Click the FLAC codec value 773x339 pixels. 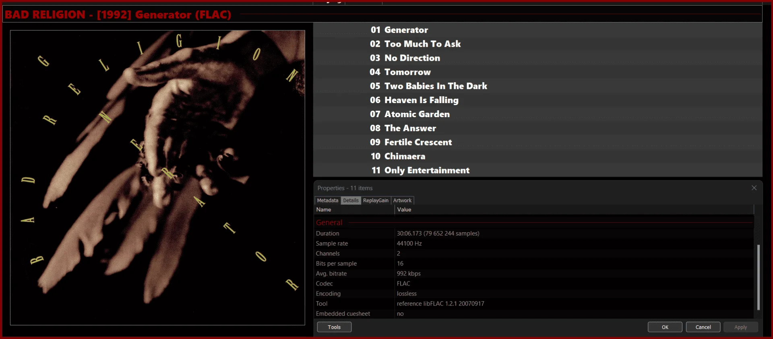click(x=403, y=284)
